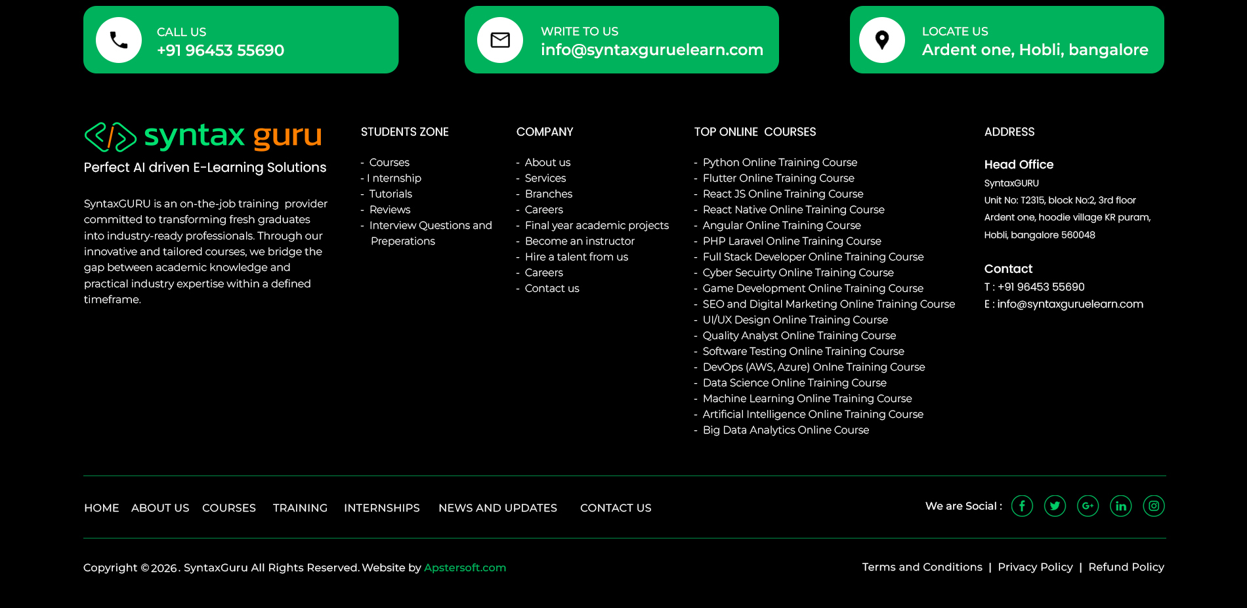The height and width of the screenshot is (608, 1247).
Task: Open the Python Online Training Course link
Action: coord(780,162)
